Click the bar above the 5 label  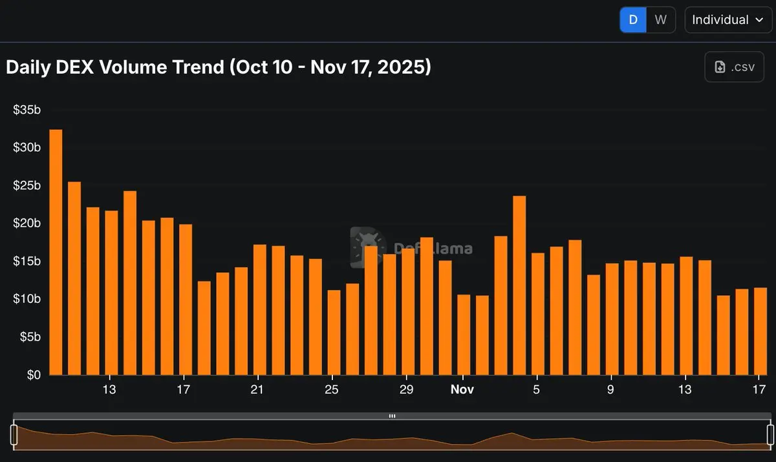537,314
